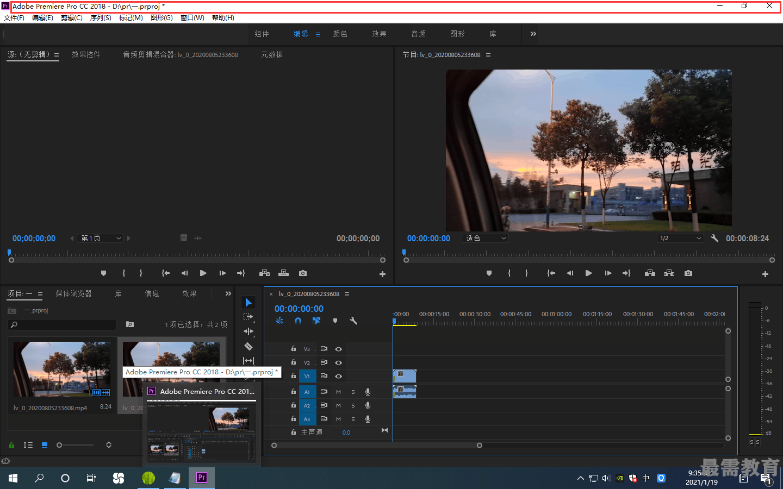
Task: Open 文件(F) menu
Action: [x=14, y=18]
